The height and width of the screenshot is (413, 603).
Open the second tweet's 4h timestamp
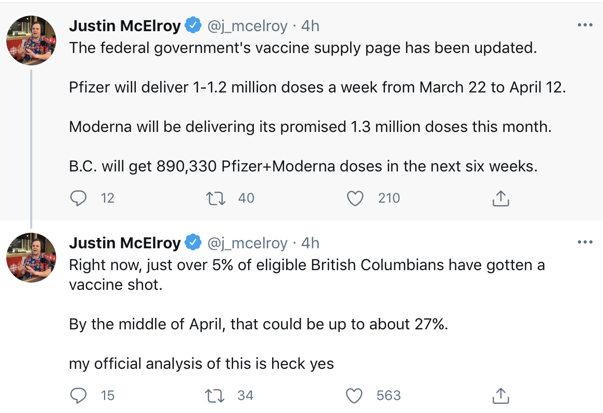(311, 243)
